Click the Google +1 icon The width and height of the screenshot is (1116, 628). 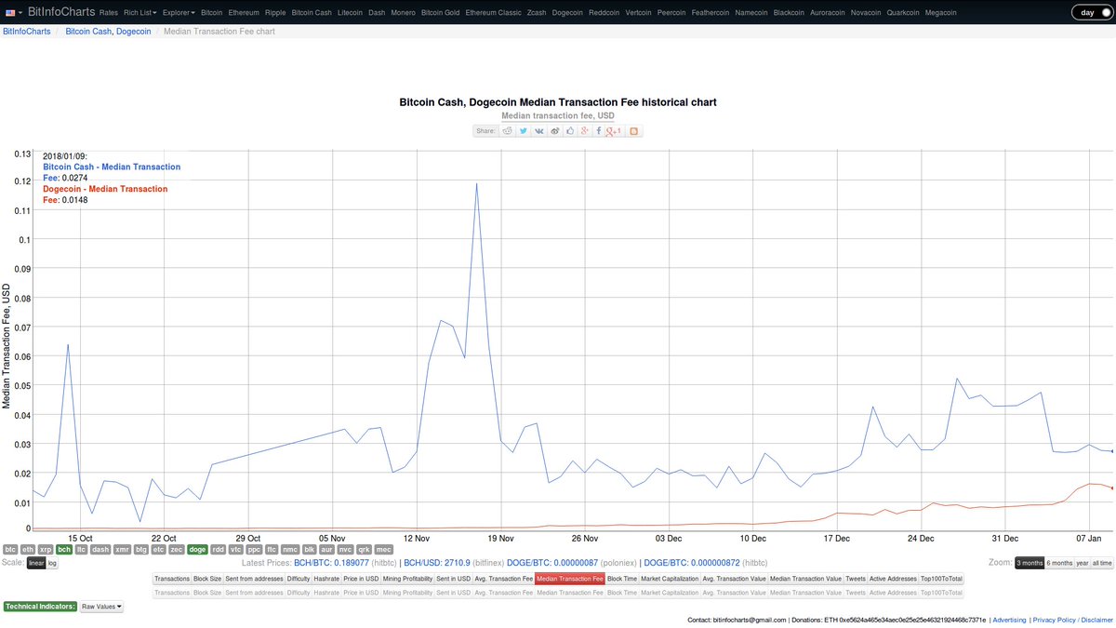pos(613,132)
